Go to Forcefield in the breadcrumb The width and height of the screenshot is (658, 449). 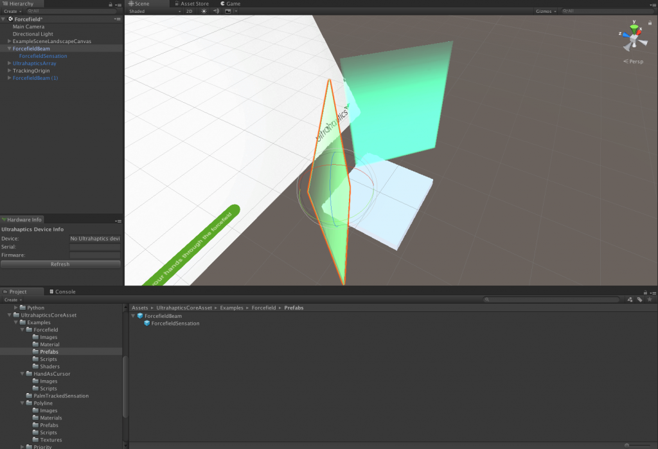point(264,308)
